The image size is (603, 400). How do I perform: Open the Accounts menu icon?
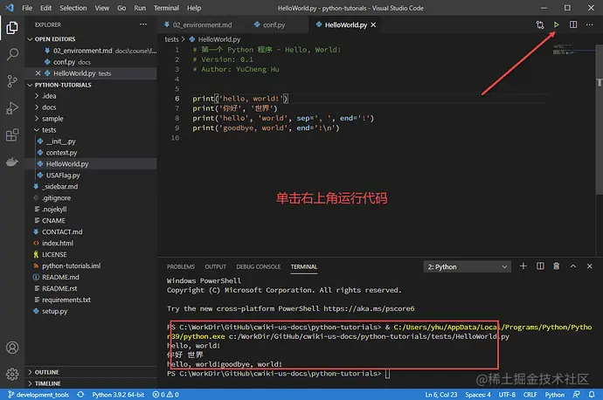[12, 348]
